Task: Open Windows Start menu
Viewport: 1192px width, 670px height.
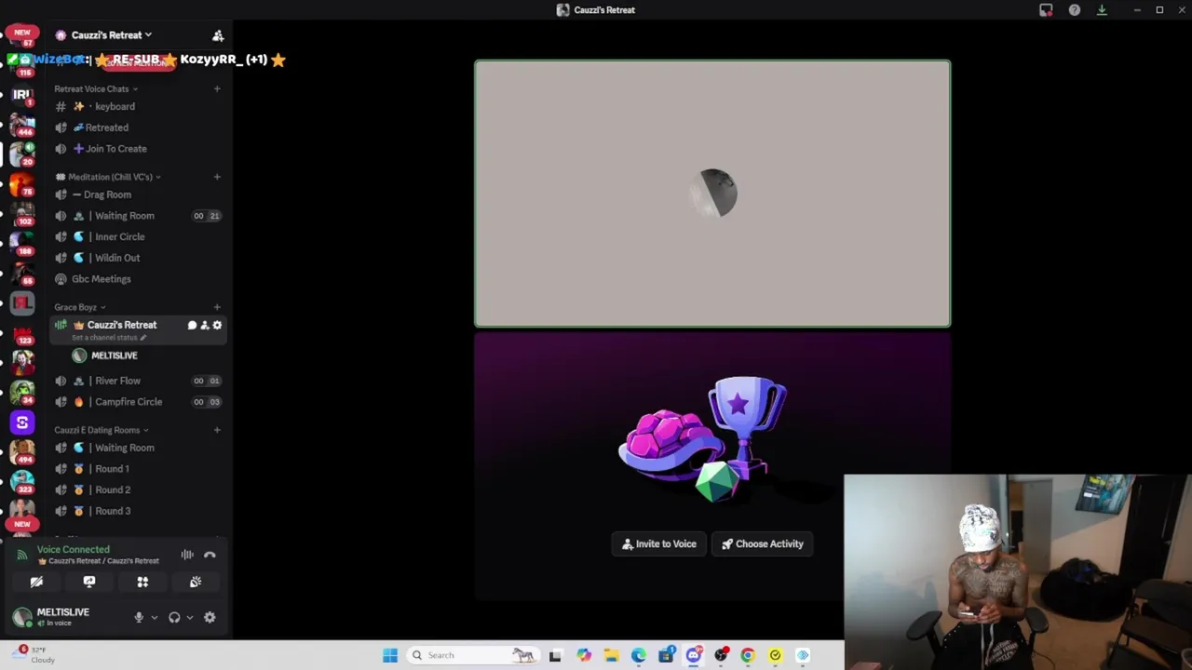Action: tap(390, 655)
